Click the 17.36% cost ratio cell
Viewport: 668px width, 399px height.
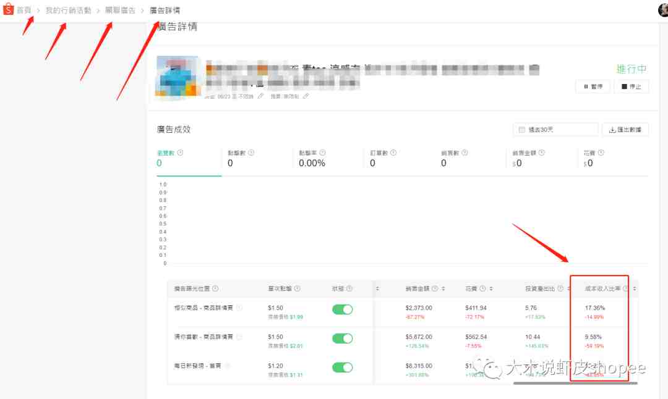[x=595, y=308]
